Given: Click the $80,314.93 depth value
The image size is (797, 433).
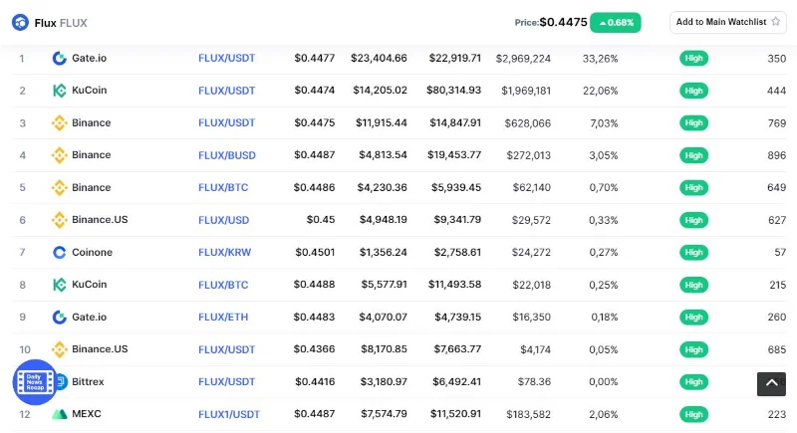Looking at the screenshot, I should [x=453, y=90].
